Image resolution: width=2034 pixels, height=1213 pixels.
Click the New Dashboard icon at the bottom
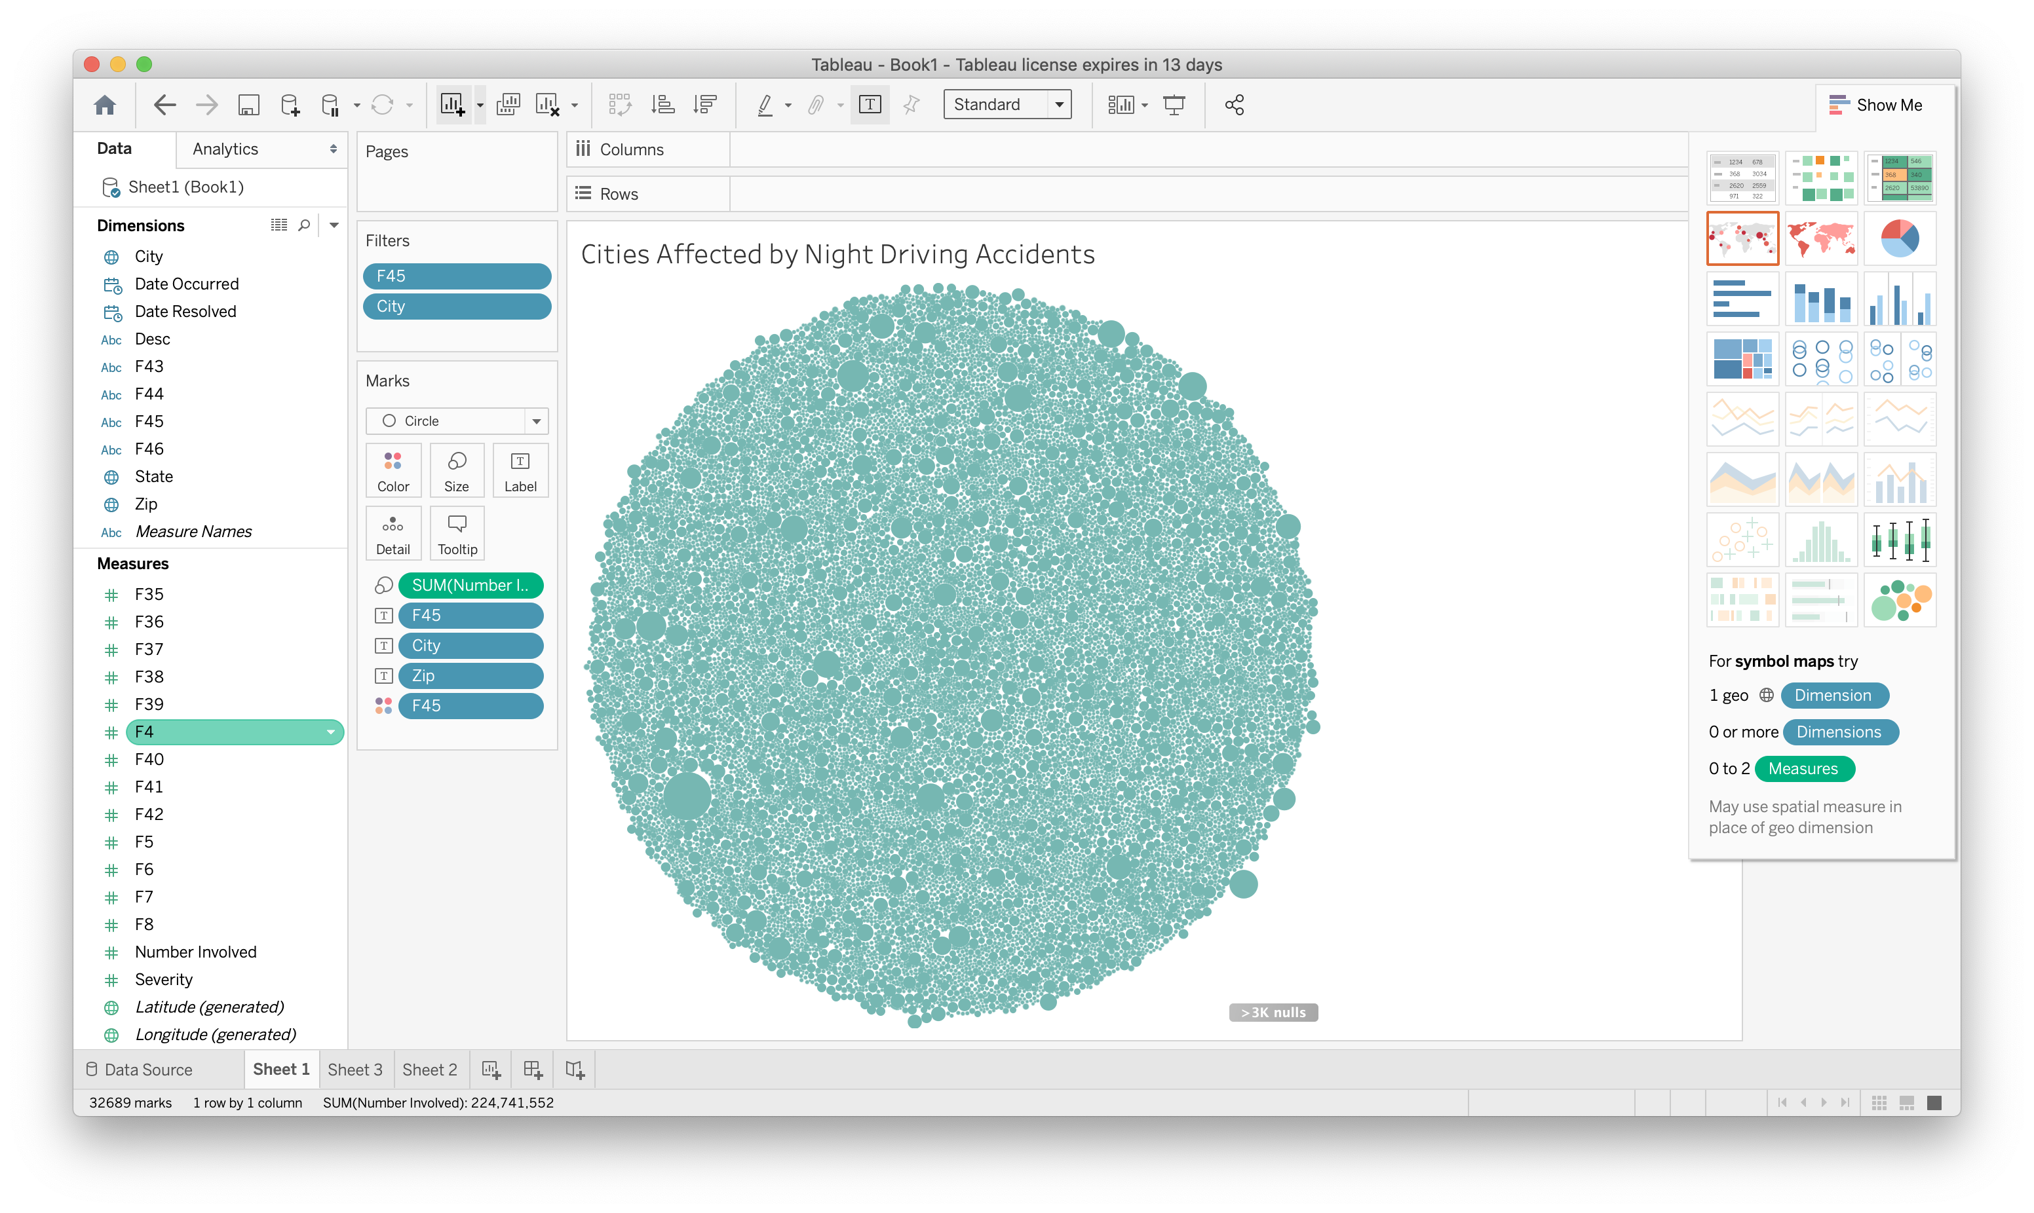pyautogui.click(x=533, y=1069)
